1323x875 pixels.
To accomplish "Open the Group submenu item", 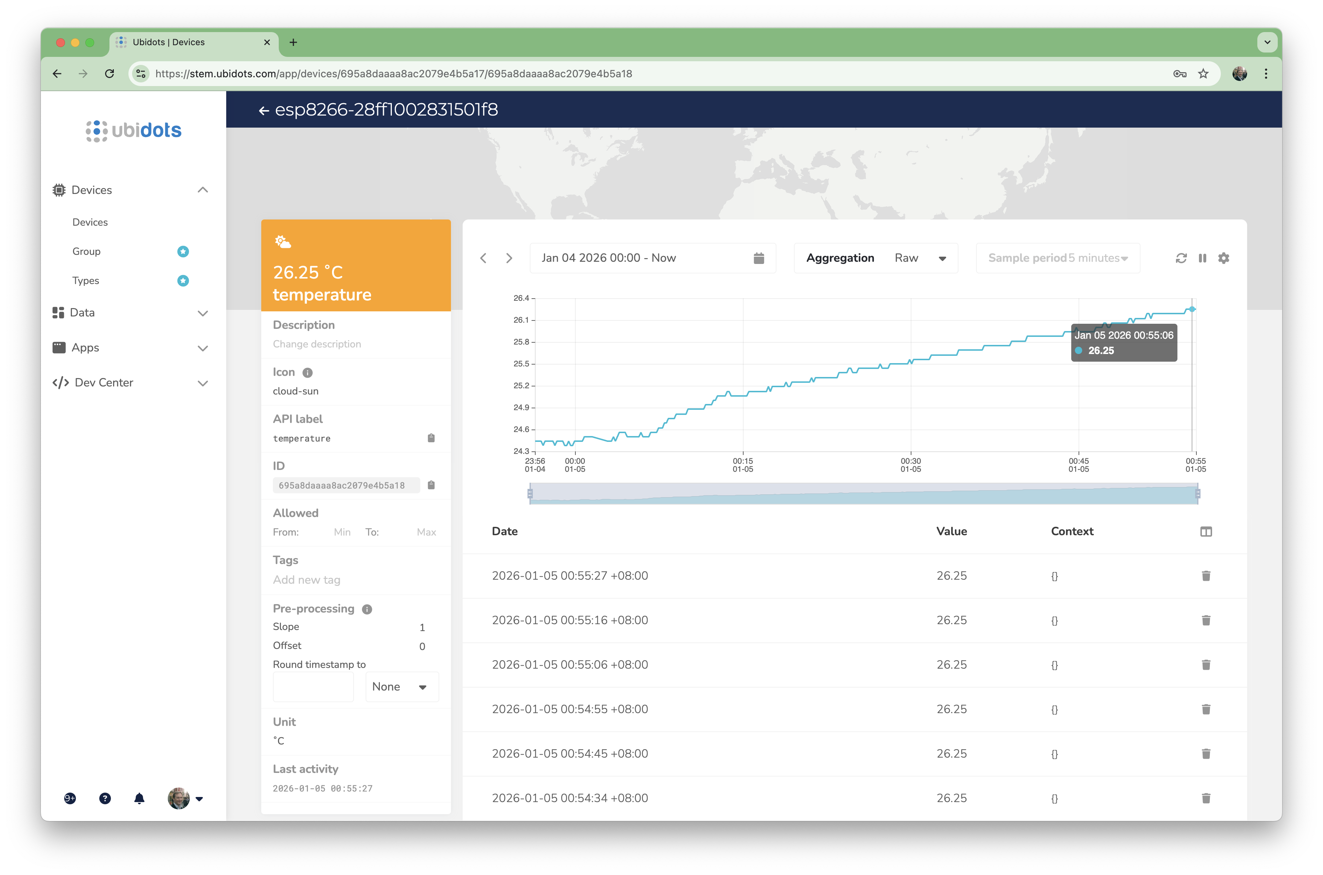I will click(86, 251).
